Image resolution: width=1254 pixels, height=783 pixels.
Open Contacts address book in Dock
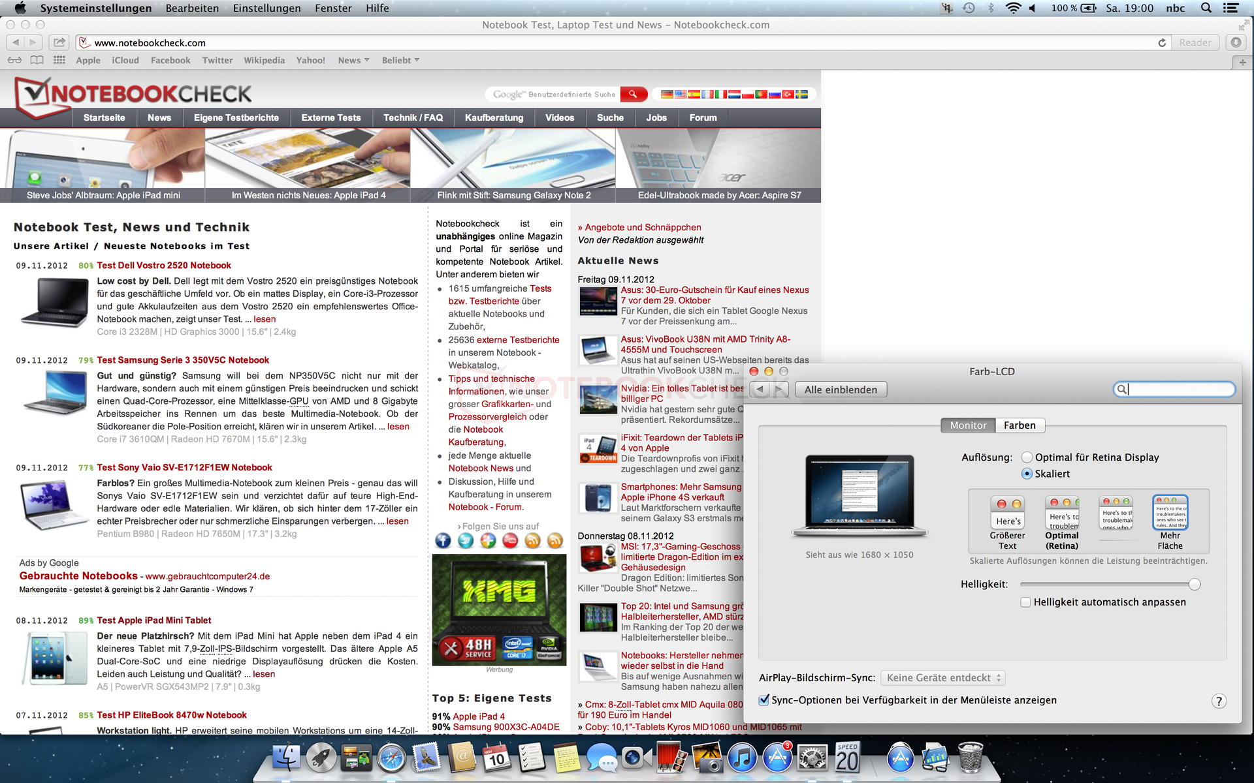coord(462,759)
